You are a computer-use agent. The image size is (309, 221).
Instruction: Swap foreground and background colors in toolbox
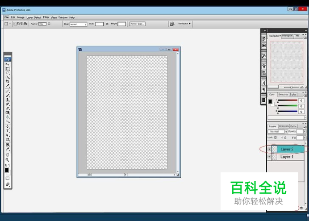(9, 165)
